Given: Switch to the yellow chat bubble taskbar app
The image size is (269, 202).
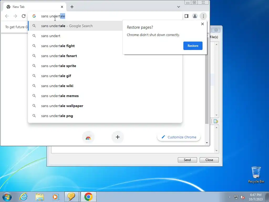Looking at the screenshot, I should [x=71, y=197].
